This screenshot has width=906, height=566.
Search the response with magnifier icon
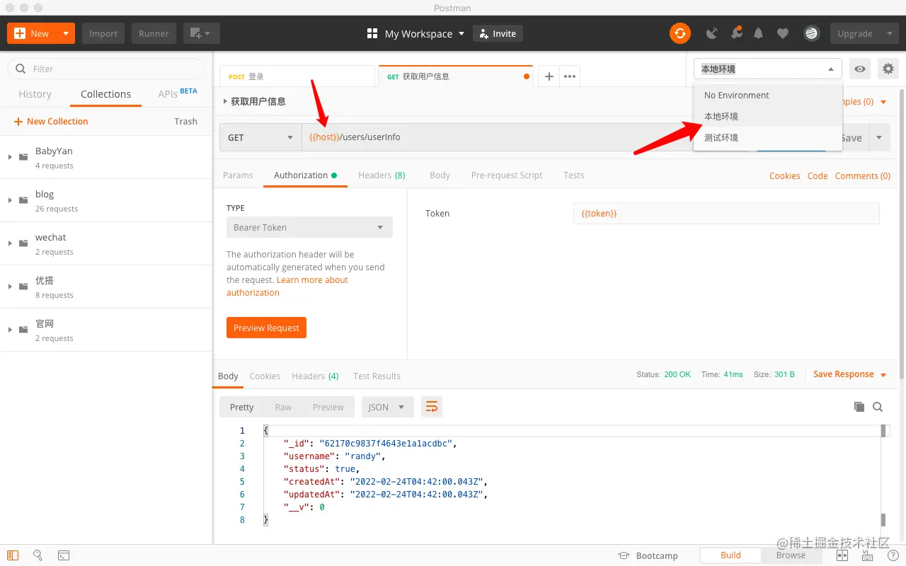click(x=878, y=407)
